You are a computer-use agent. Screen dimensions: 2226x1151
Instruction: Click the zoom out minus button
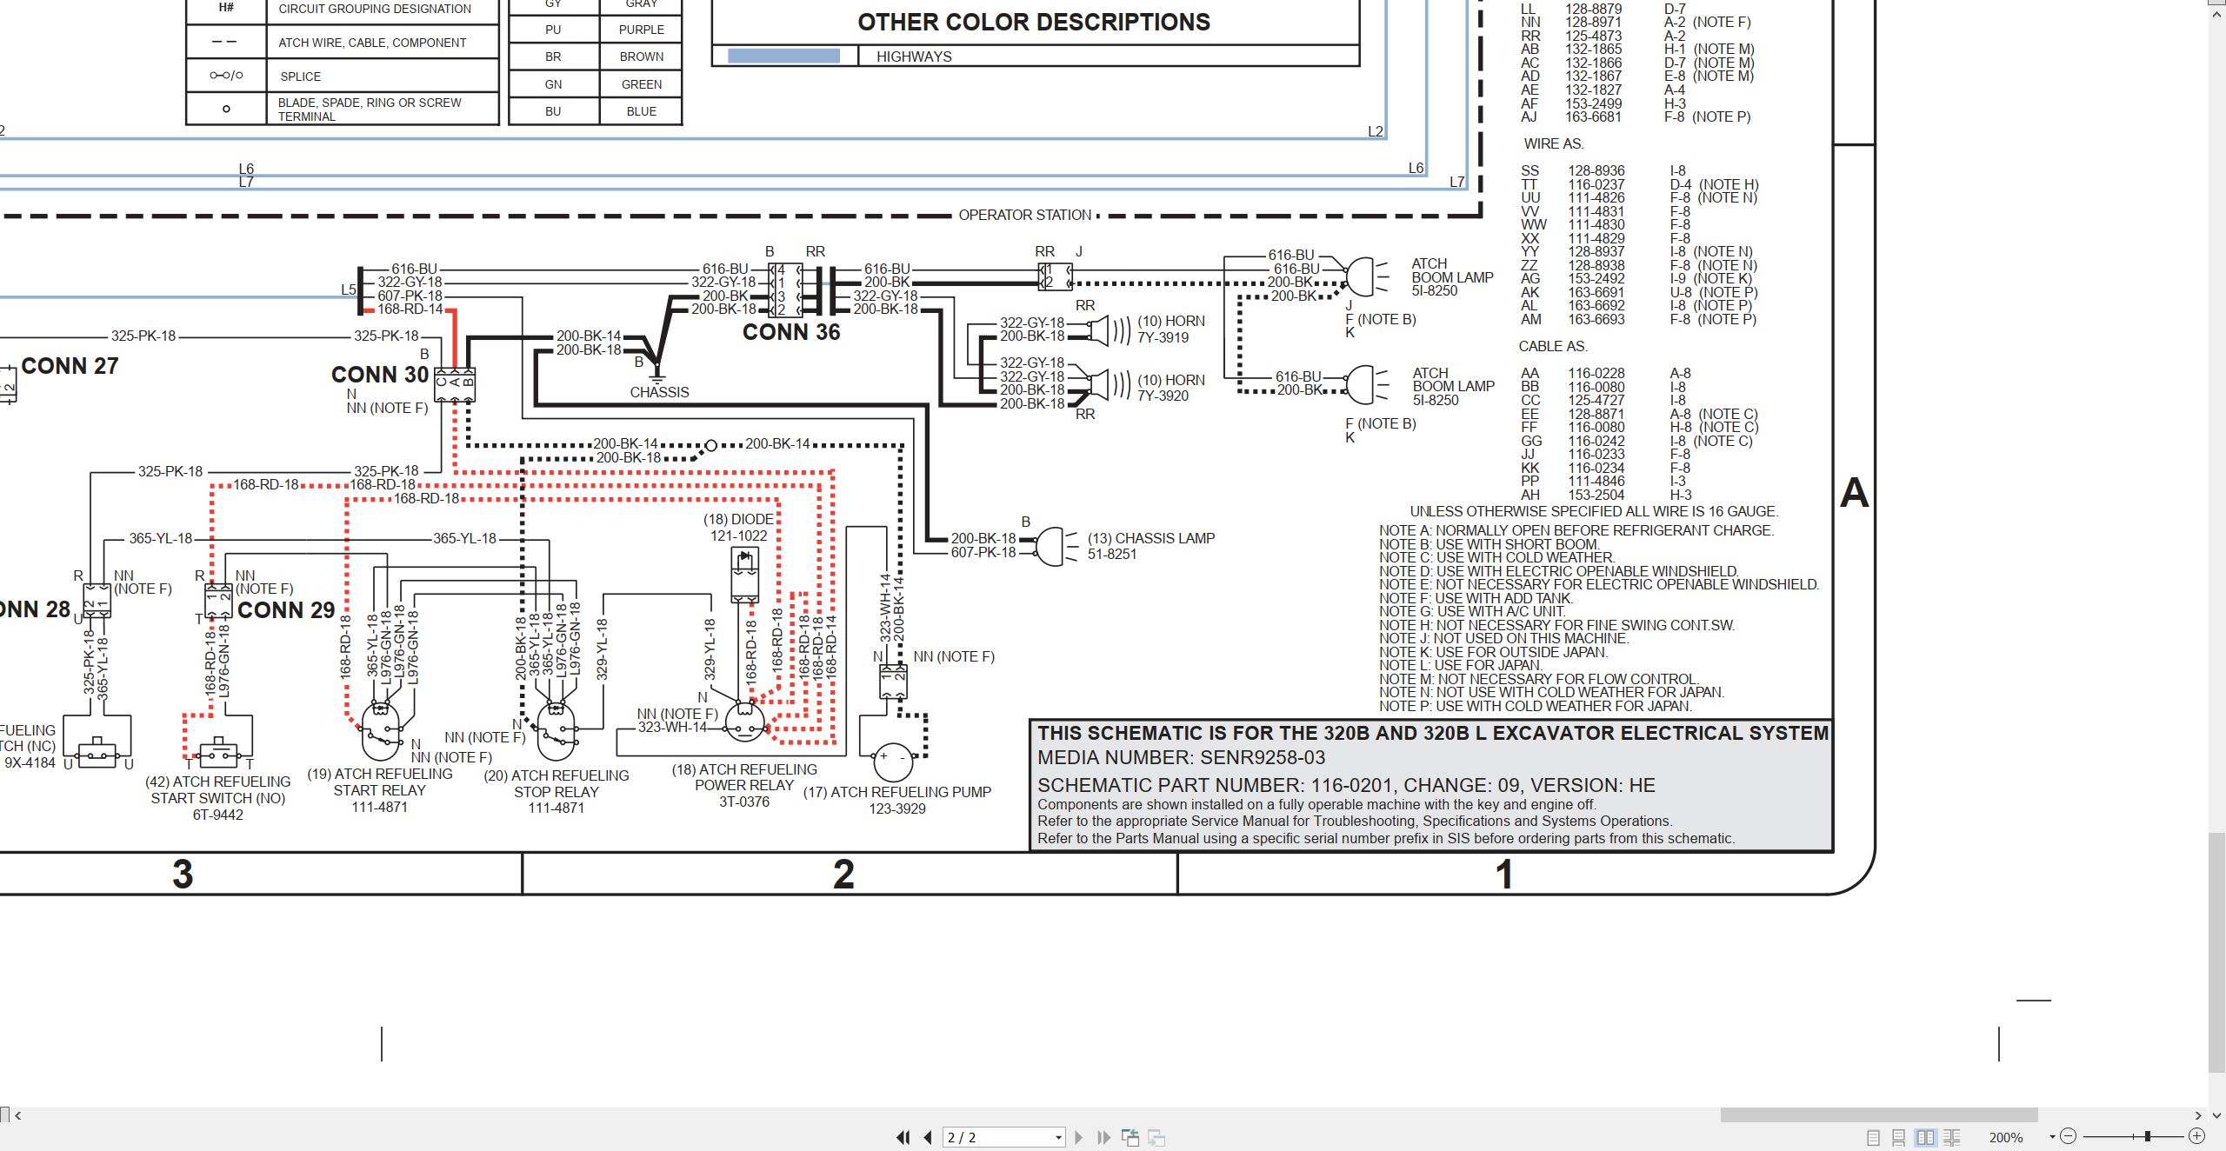[x=2069, y=1136]
